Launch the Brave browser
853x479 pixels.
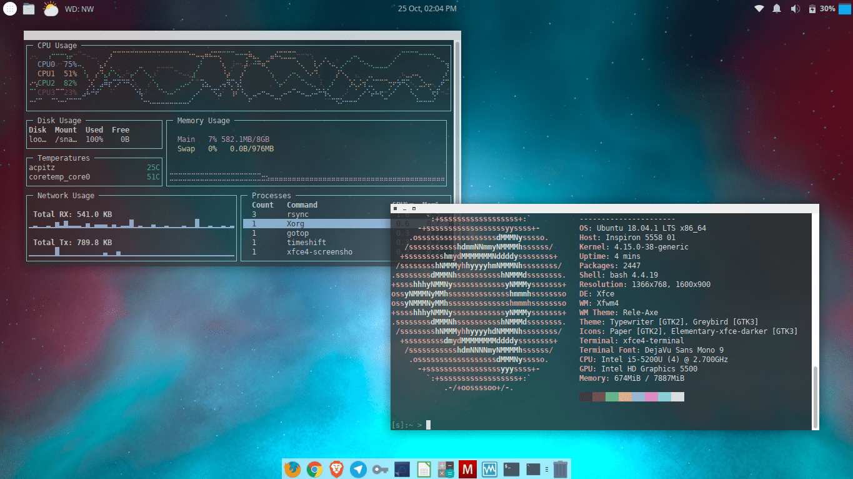pyautogui.click(x=336, y=469)
